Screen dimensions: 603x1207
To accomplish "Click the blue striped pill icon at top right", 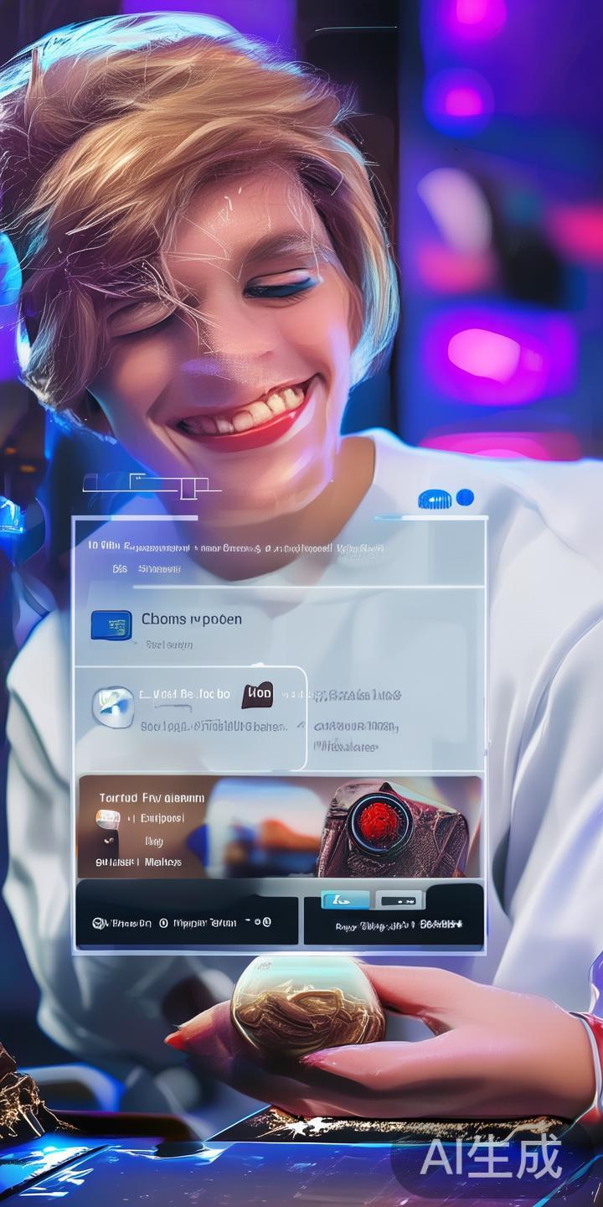I will (x=435, y=500).
